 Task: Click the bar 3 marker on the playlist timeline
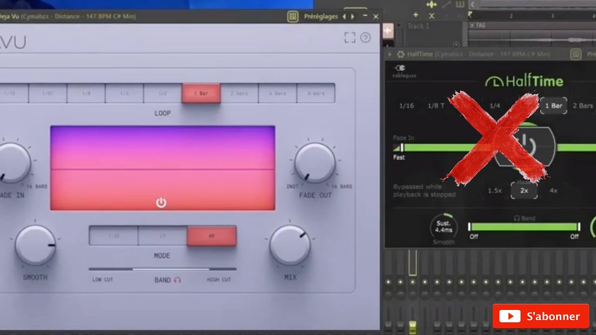[553, 16]
